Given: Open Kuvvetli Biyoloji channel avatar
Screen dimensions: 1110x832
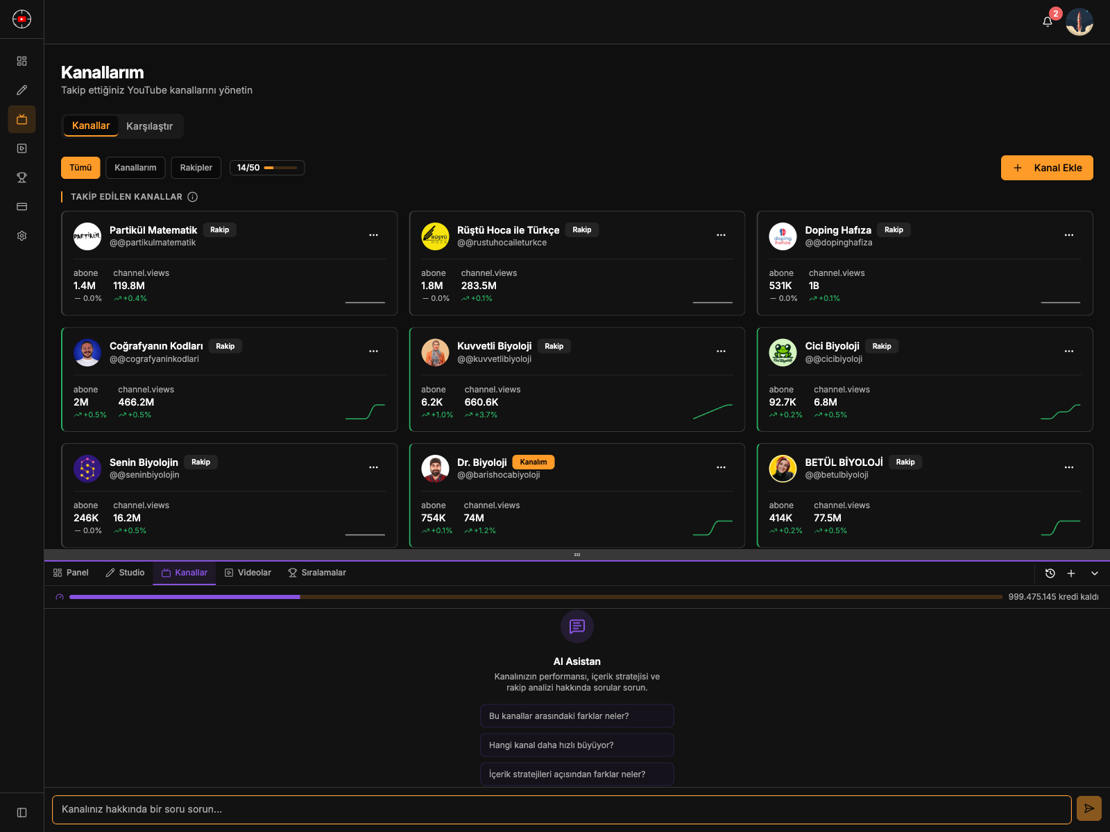Looking at the screenshot, I should click(435, 353).
